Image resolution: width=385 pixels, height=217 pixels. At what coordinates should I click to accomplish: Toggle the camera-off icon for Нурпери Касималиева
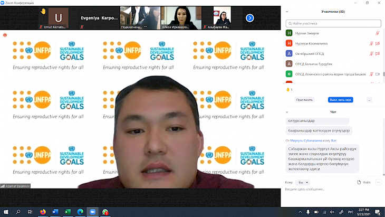tap(378, 43)
